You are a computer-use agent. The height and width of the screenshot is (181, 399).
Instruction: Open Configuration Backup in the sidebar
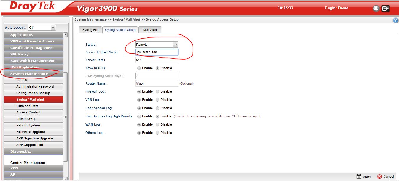33,93
